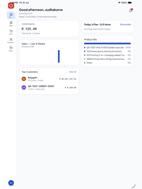Follow the Go to visits link
Viewport: 142px width, 189px height.
tap(125, 24)
